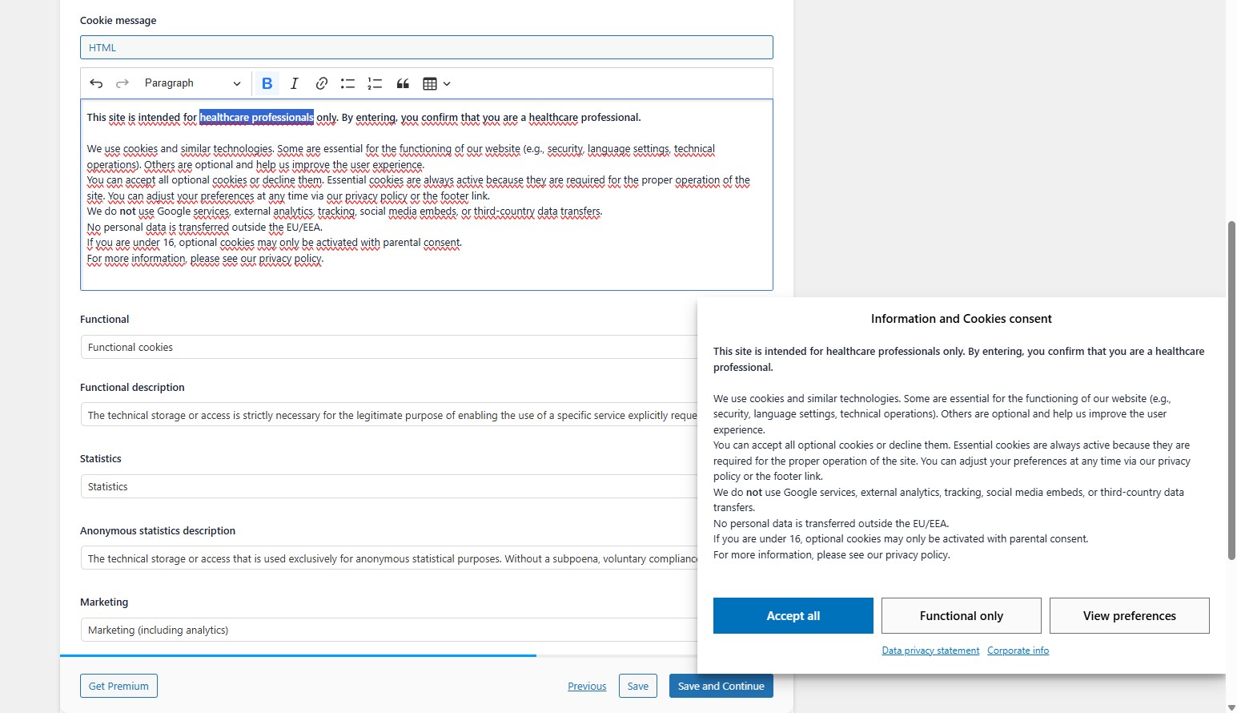Click the 'Functional' field label
This screenshot has height=713, width=1237.
point(105,319)
